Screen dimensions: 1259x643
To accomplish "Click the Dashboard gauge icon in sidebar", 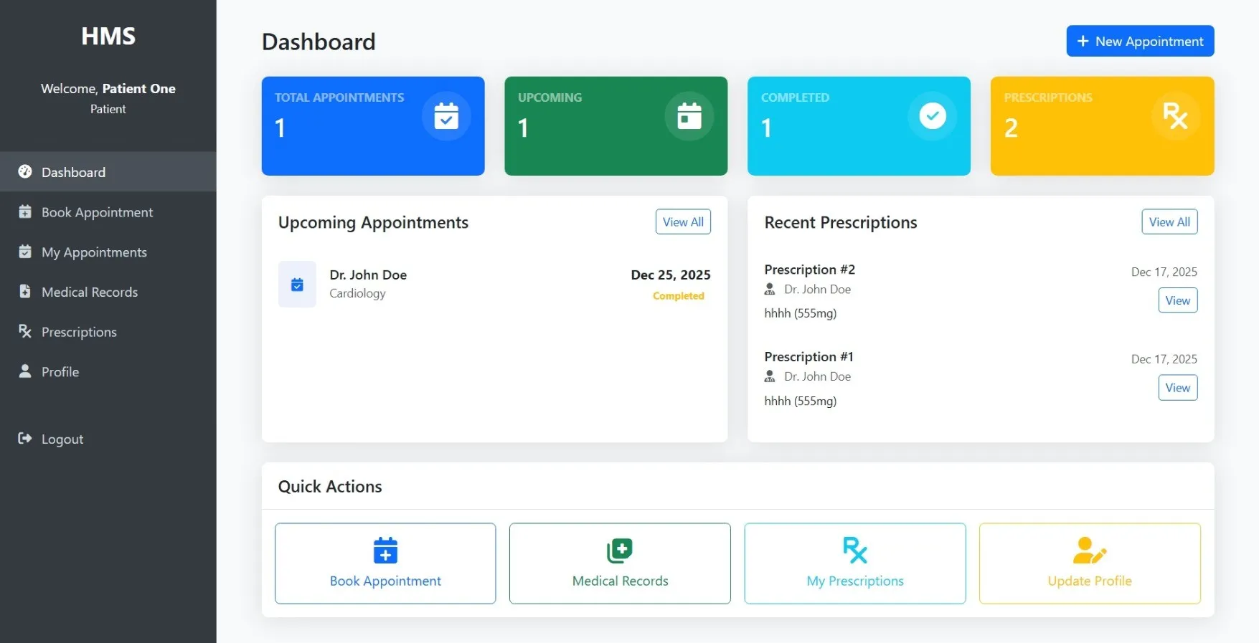I will 25,171.
